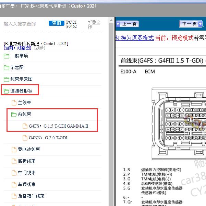Click the page icon beside 车门线束

pyautogui.click(x=14, y=173)
